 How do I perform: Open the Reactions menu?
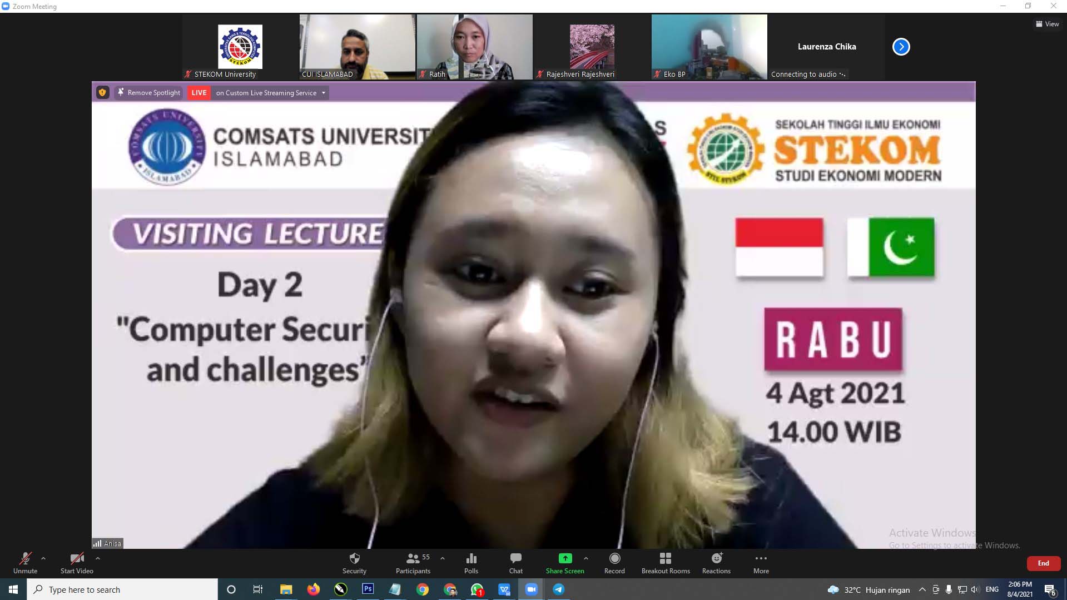point(716,563)
